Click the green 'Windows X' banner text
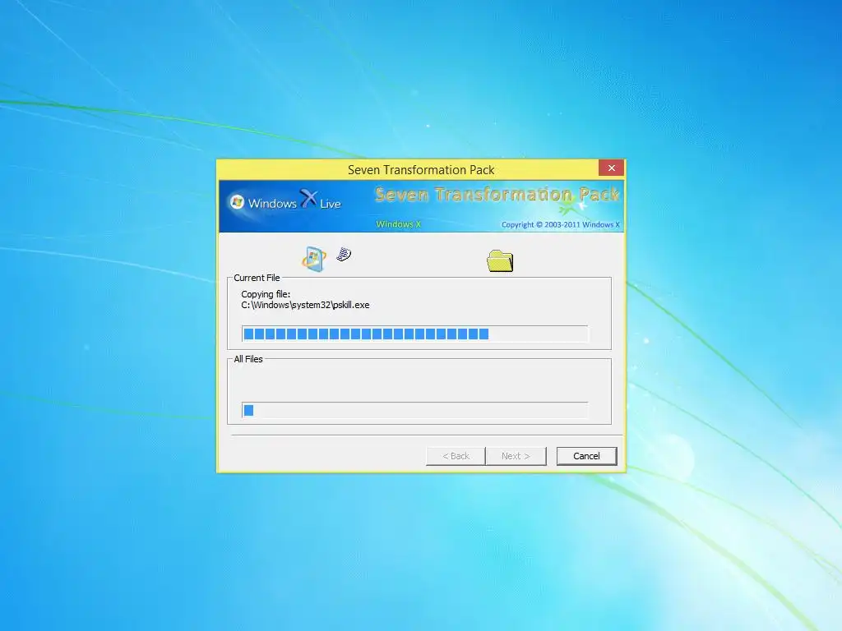 399,224
